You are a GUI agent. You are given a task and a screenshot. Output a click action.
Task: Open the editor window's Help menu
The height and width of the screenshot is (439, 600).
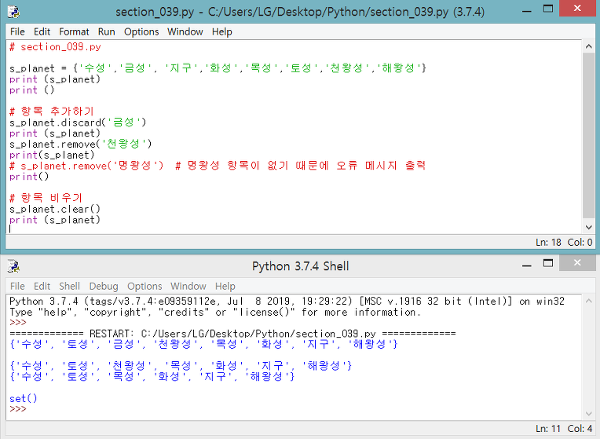222,31
